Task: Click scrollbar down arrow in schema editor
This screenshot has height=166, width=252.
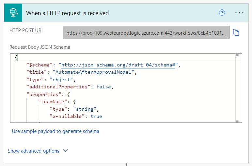Action: [237, 121]
